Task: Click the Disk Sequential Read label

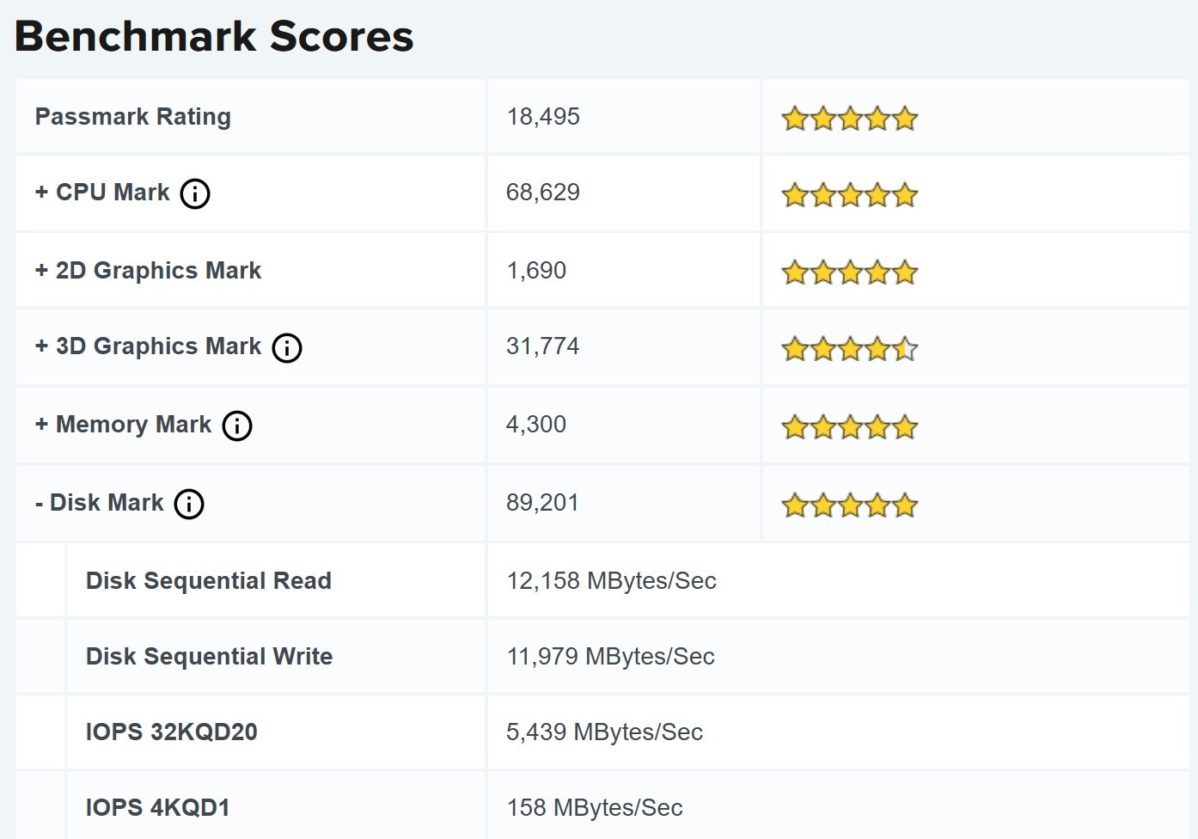Action: pyautogui.click(x=209, y=581)
